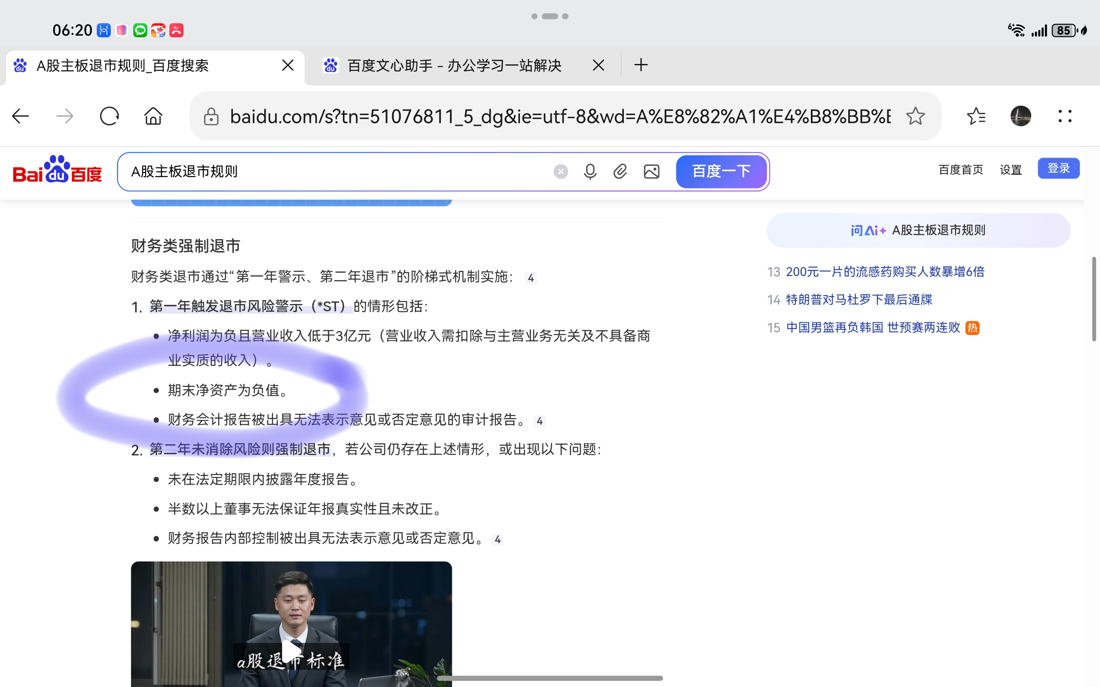This screenshot has height=687, width=1100.
Task: Bookmark page using star in address bar
Action: coord(915,116)
